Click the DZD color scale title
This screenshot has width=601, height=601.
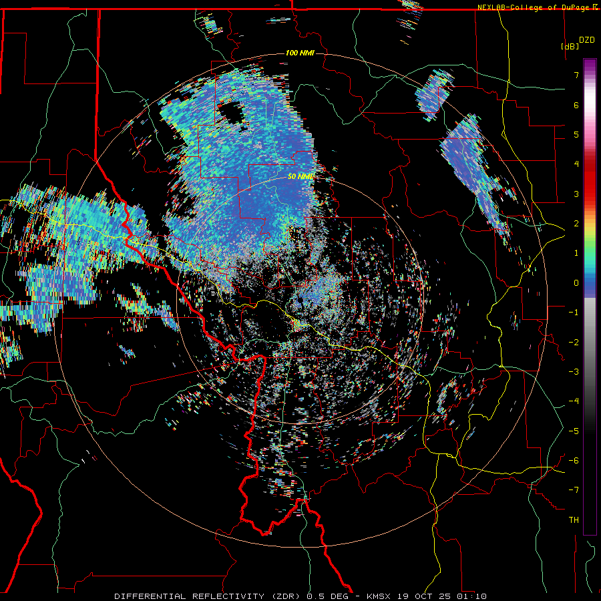point(587,40)
